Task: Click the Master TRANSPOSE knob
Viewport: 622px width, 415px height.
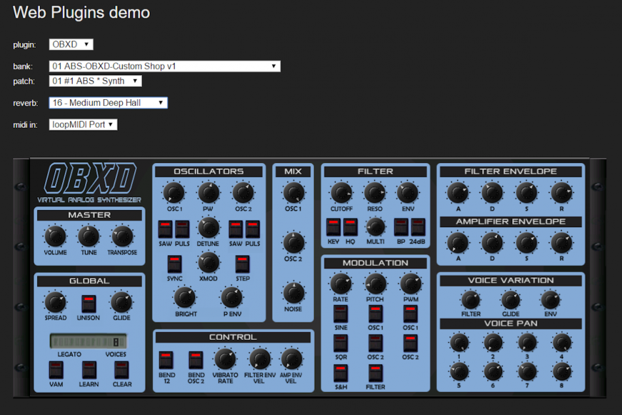Action: coord(122,236)
